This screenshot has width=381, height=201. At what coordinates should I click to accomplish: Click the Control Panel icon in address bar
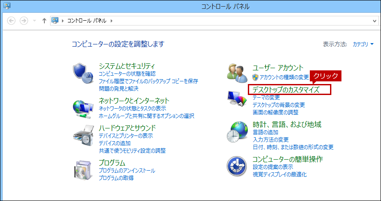click(55, 21)
